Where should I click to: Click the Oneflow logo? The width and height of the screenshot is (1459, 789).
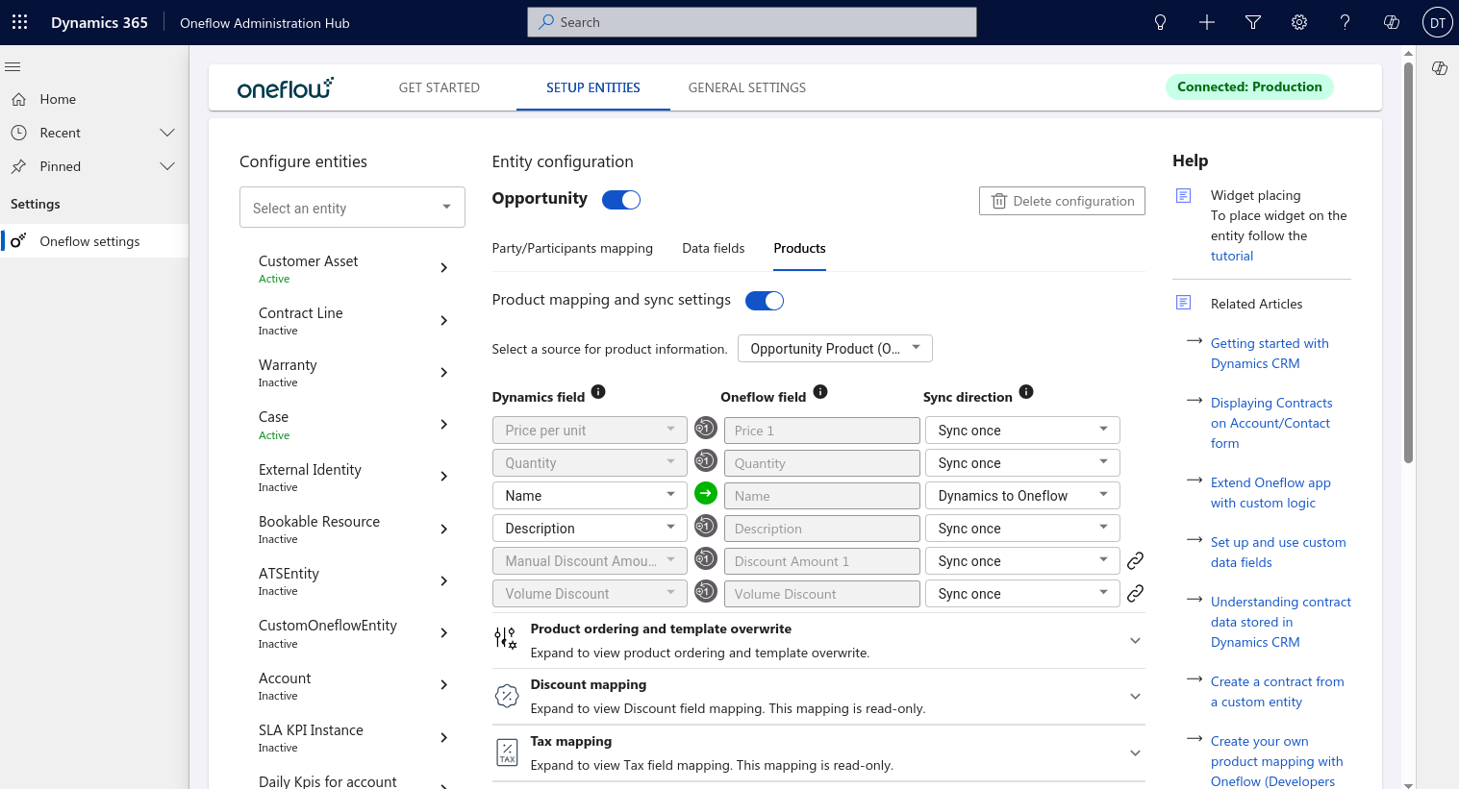286,87
